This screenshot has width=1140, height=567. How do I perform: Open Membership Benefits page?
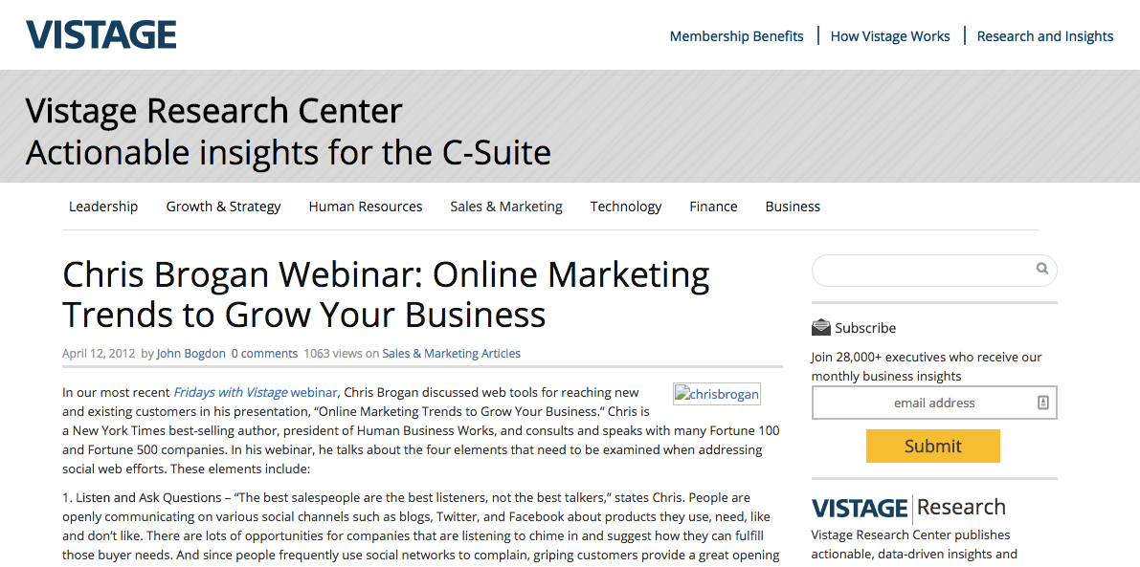pyautogui.click(x=736, y=36)
